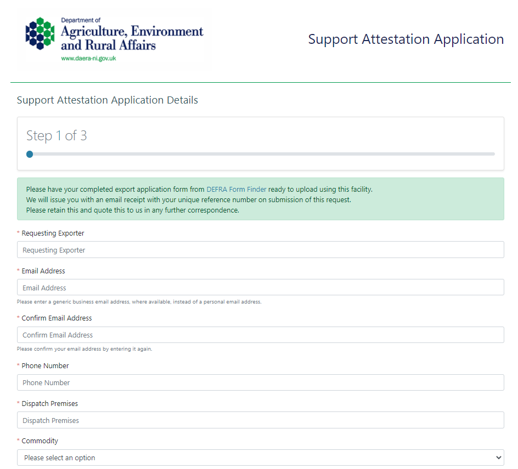Open the DEFRA Form Finder link
The height and width of the screenshot is (469, 518).
pyautogui.click(x=236, y=190)
